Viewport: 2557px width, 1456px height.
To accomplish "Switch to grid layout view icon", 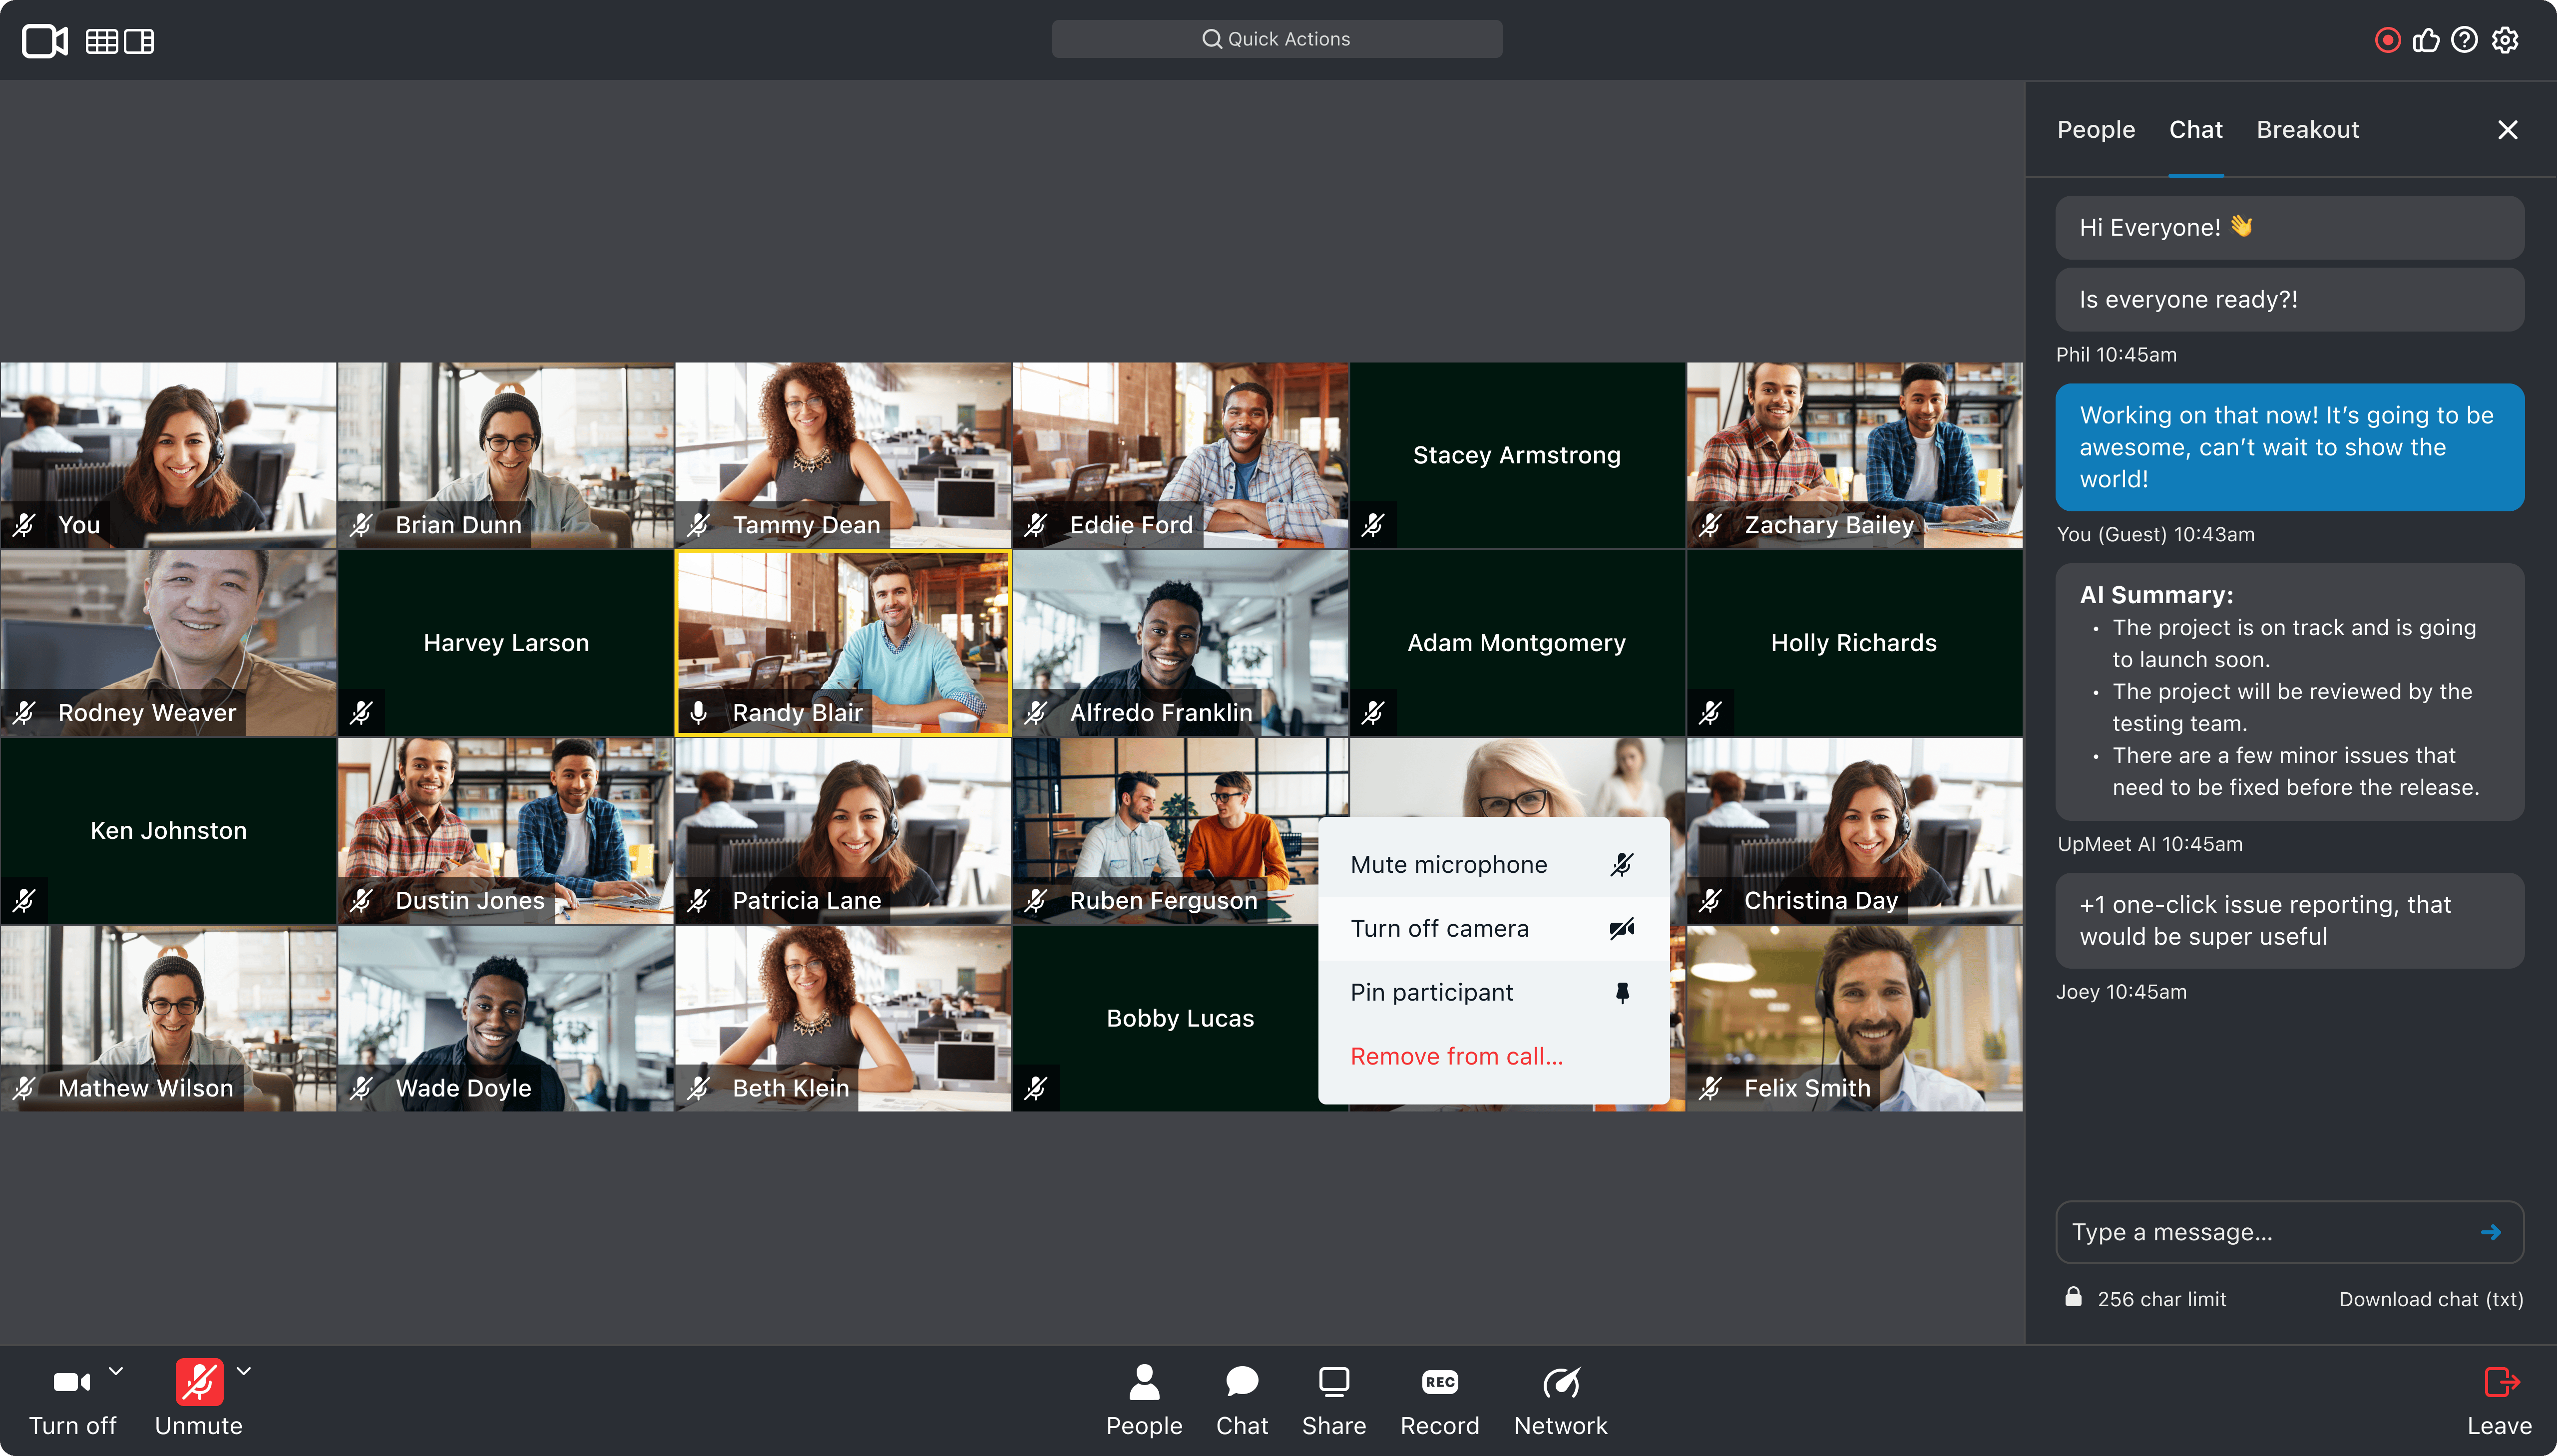I will [x=101, y=41].
